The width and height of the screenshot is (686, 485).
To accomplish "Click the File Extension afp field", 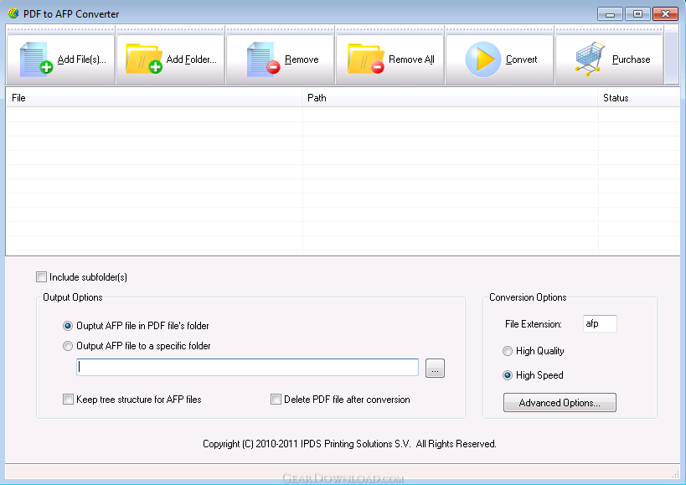I will [x=600, y=323].
